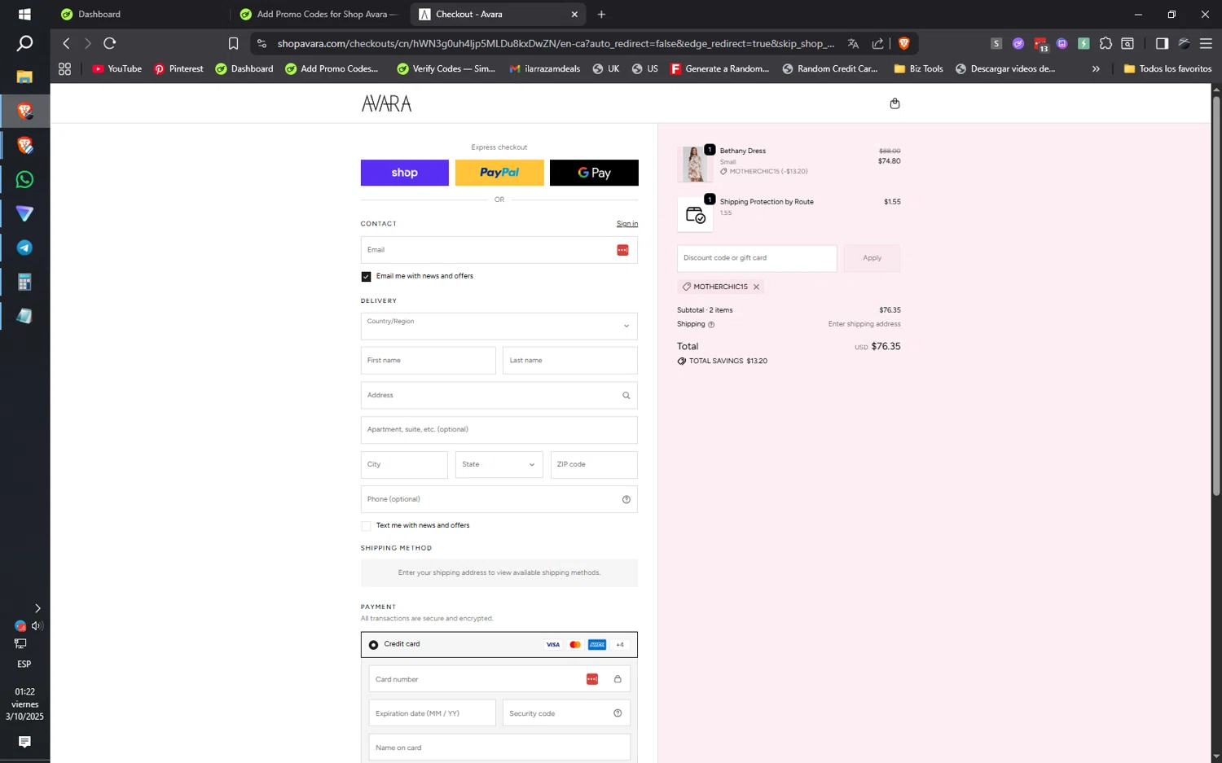Click the Name on card field

[x=499, y=748]
